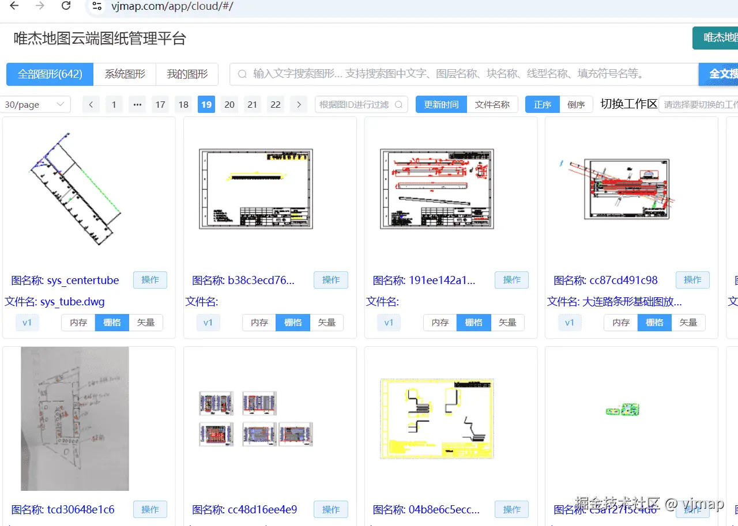Select 矢量 mode for sys_centertube
The width and height of the screenshot is (738, 526).
click(146, 323)
